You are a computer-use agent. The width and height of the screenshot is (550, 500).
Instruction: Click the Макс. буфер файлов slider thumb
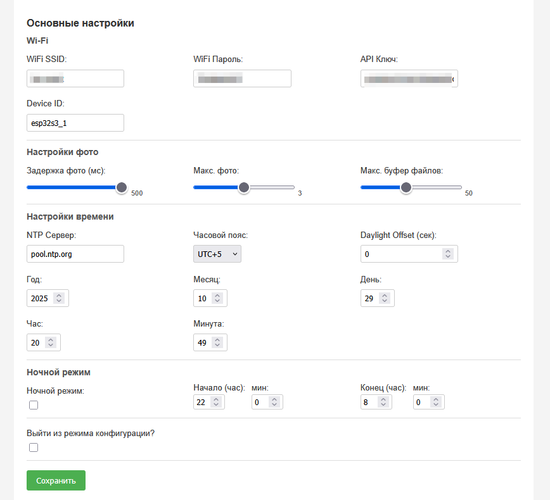[406, 187]
